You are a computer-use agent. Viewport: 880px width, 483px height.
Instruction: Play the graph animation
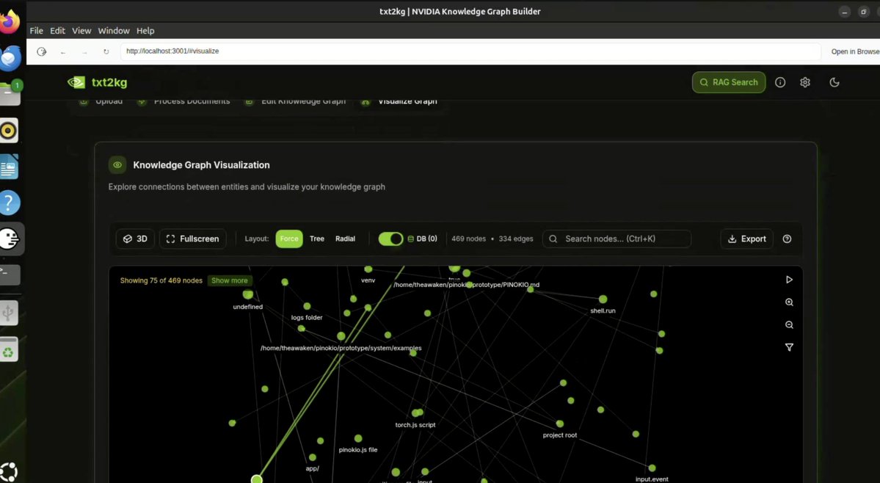789,280
